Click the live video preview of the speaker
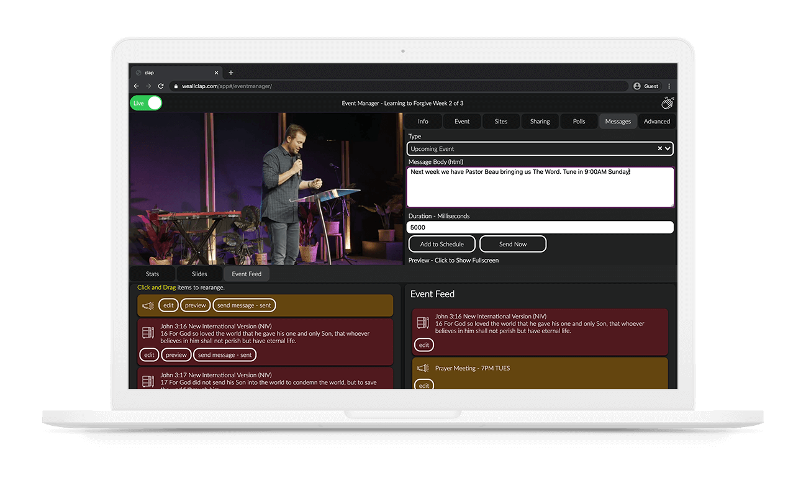Screen dimensions: 806x486 [266, 189]
